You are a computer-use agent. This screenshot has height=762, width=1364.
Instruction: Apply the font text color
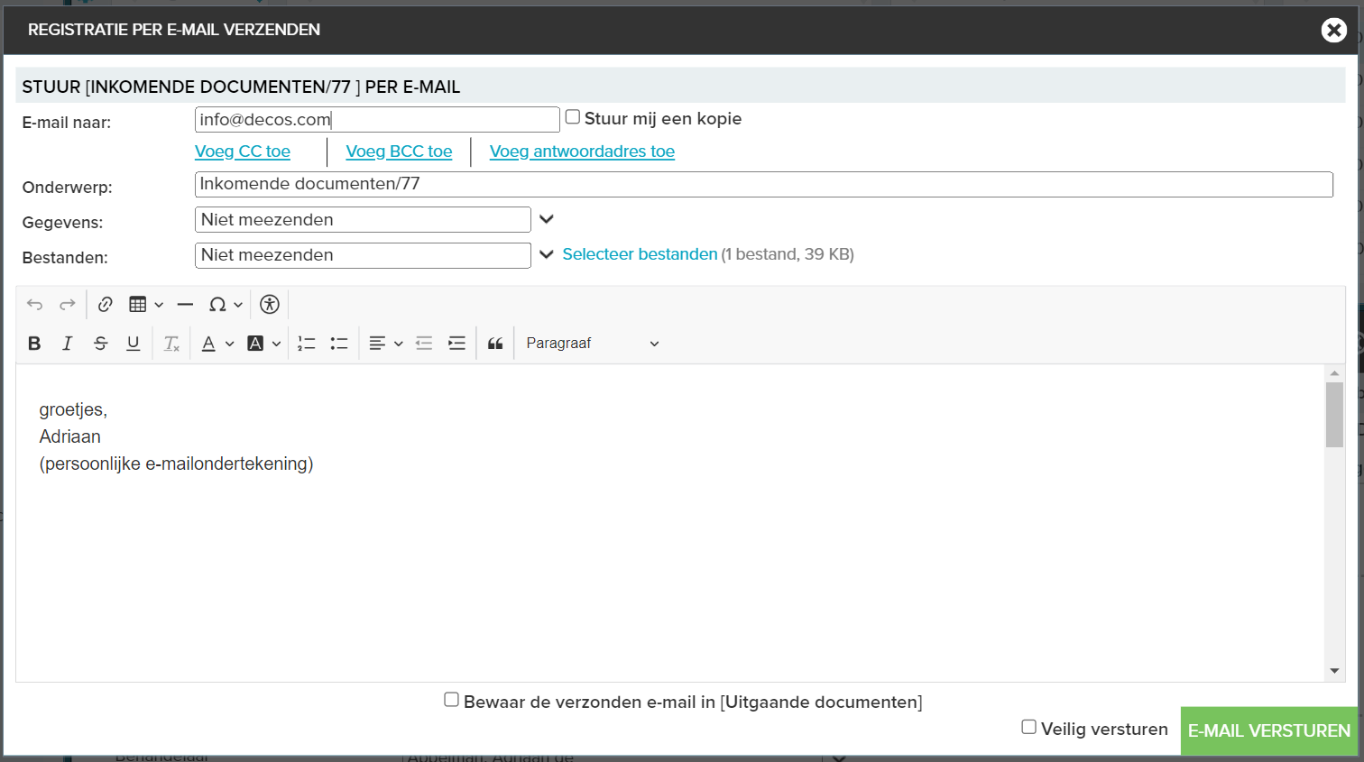click(208, 344)
